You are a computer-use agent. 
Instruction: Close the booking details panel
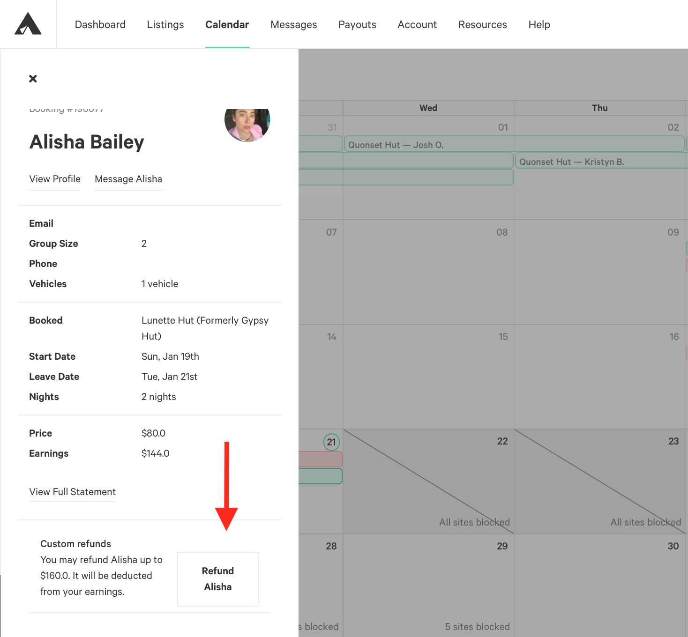click(33, 79)
